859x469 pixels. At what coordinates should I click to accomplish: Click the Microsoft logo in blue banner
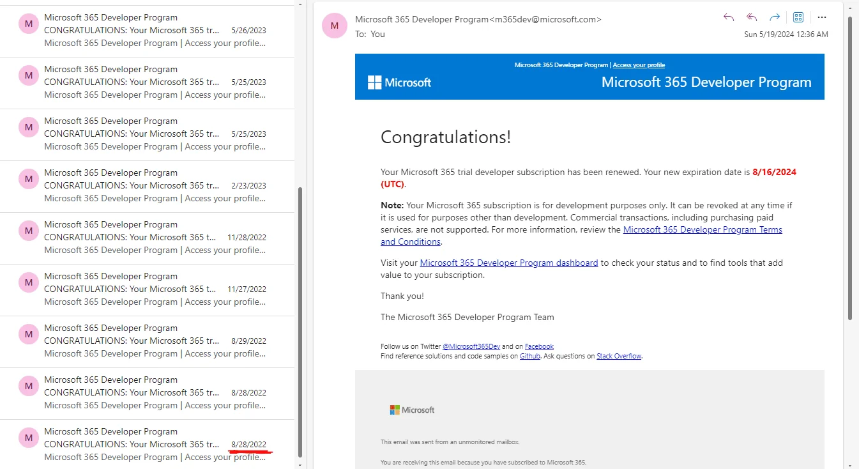(x=400, y=82)
